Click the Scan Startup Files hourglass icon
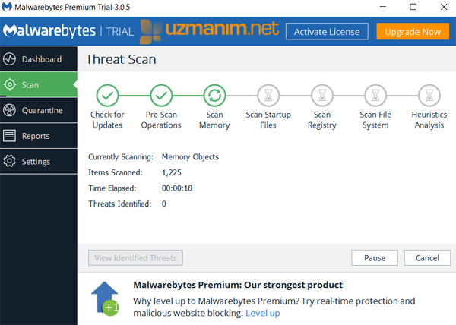Screen dimensions: 456x325 pos(268,95)
